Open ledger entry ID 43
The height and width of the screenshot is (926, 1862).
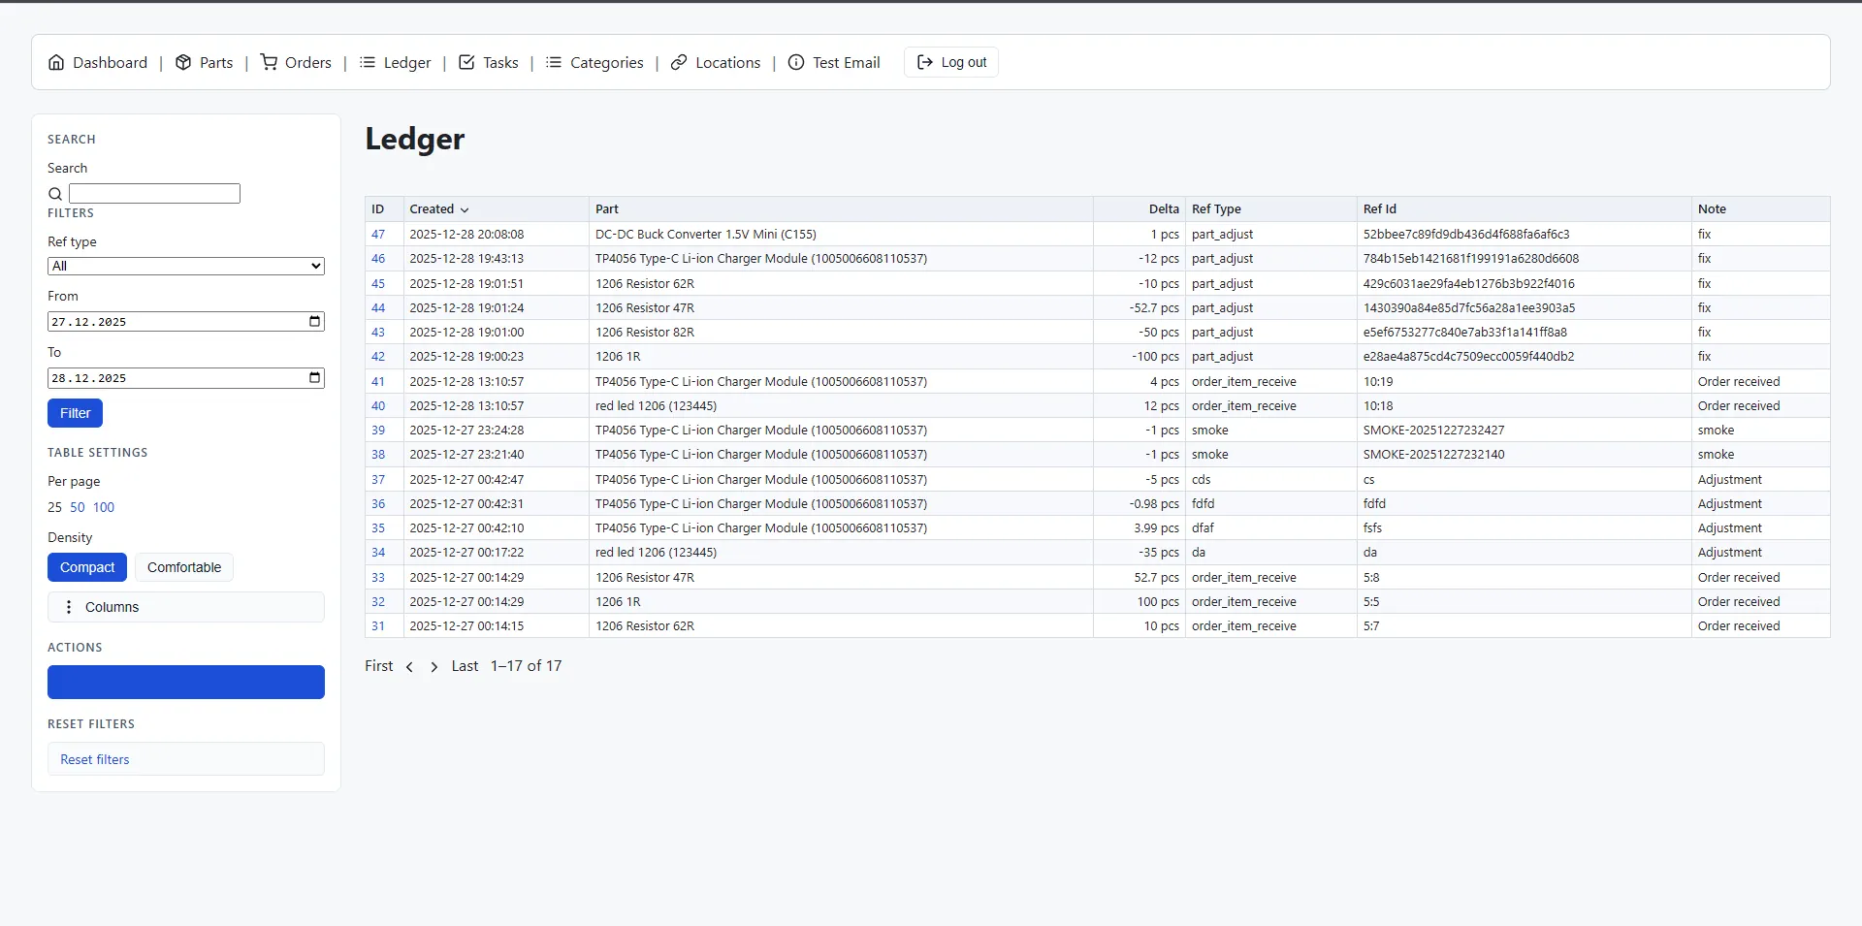378,332
